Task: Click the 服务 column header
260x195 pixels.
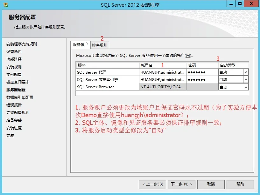Action: coord(108,65)
